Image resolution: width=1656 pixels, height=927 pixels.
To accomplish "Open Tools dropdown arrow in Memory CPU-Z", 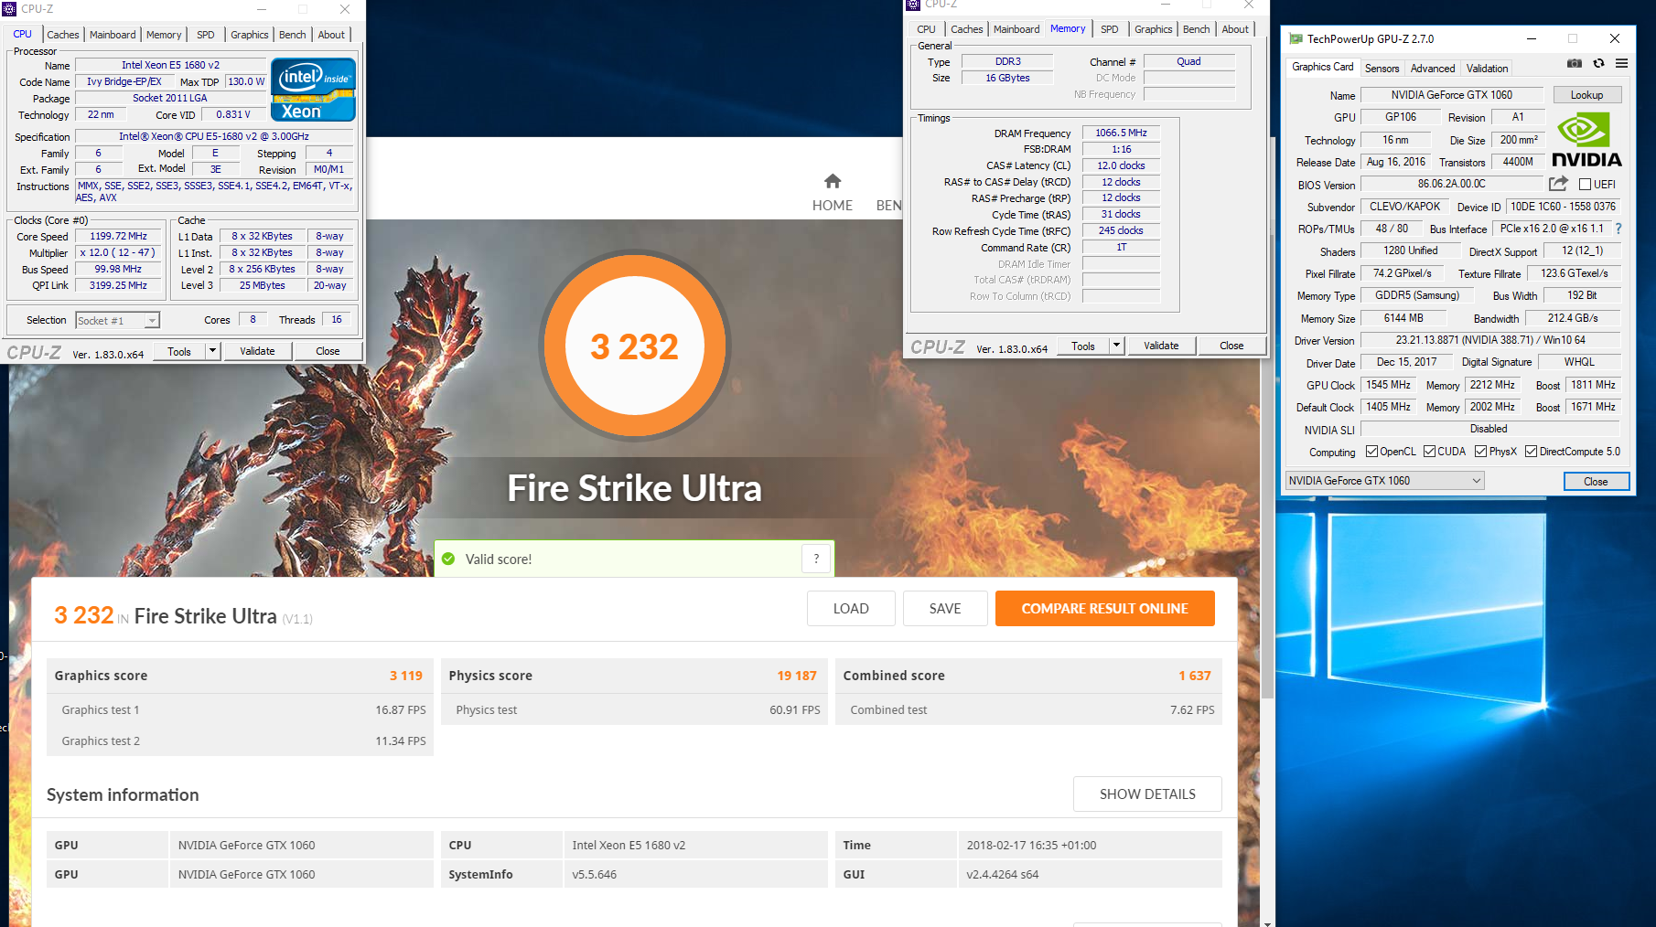I will (1116, 346).
